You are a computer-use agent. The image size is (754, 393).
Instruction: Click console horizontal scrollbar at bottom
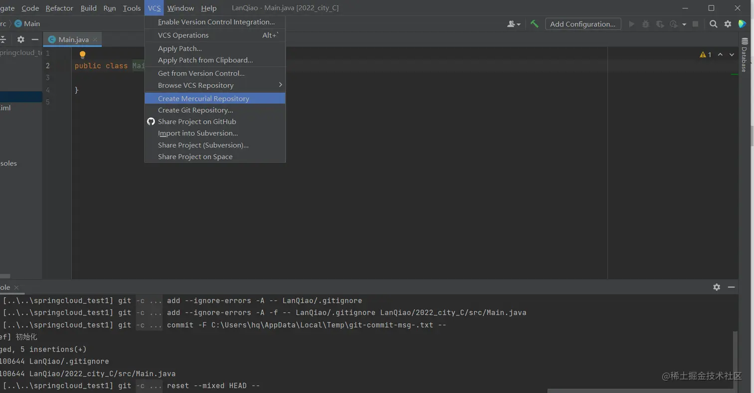tap(641, 391)
